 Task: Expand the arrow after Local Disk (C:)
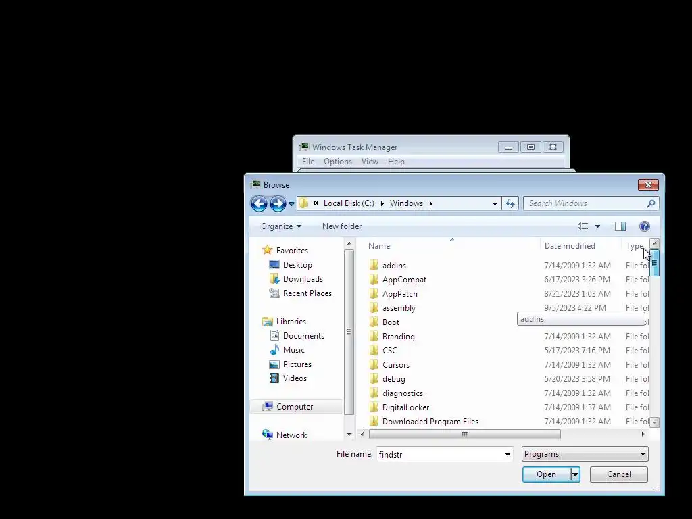382,203
